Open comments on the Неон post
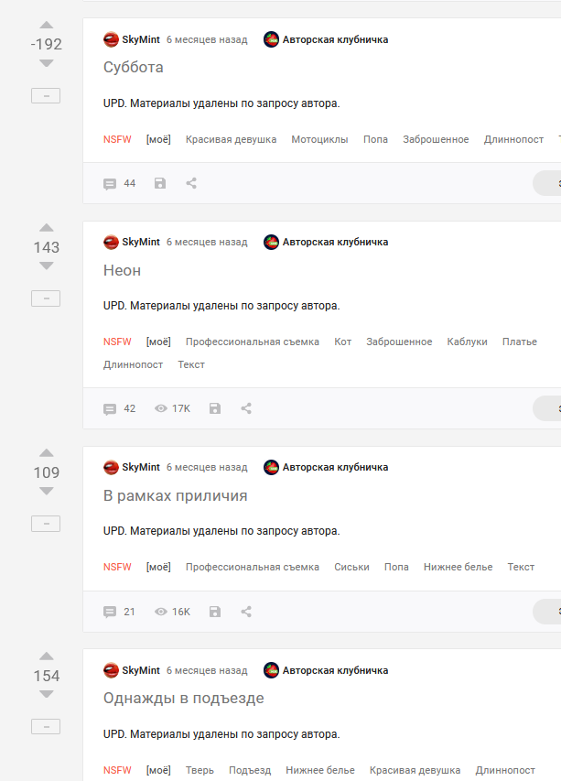The height and width of the screenshot is (781, 561). point(119,408)
